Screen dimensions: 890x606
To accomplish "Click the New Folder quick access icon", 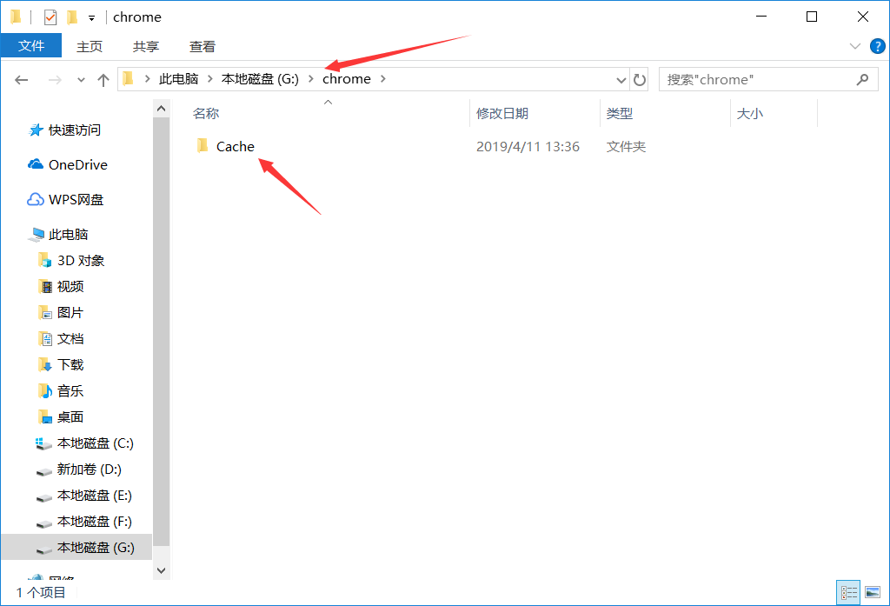I will [72, 17].
